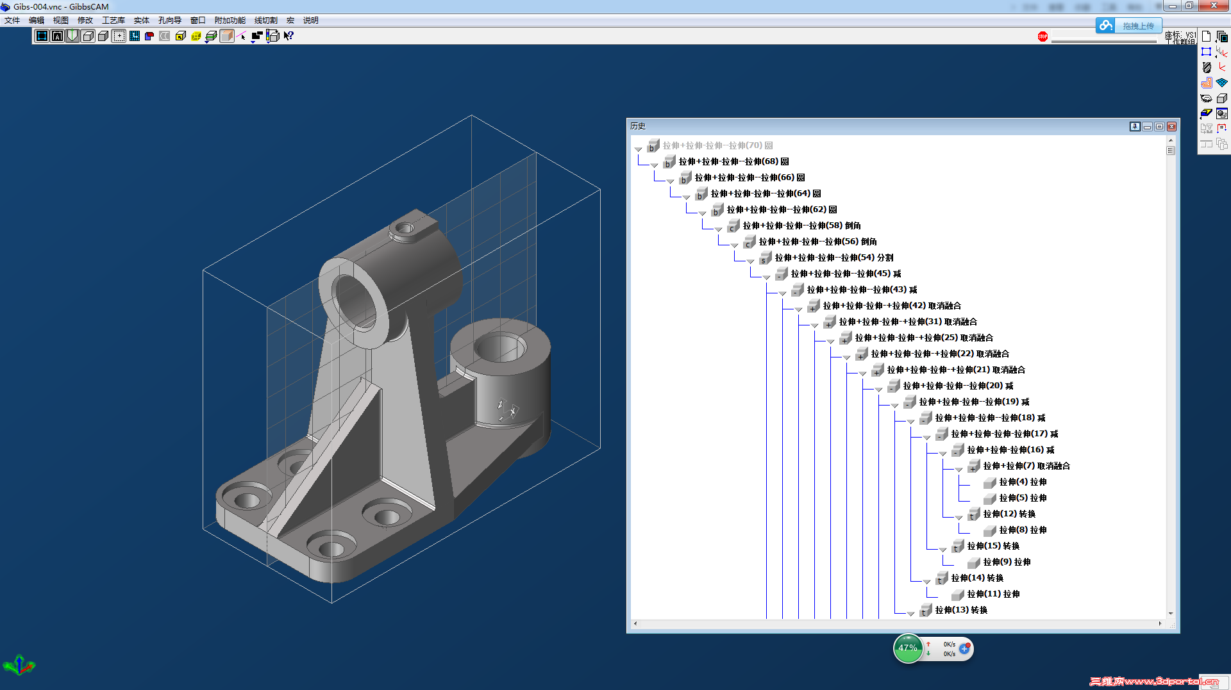The width and height of the screenshot is (1231, 690).
Task: Click the cursor question mark help icon
Action: 289,36
